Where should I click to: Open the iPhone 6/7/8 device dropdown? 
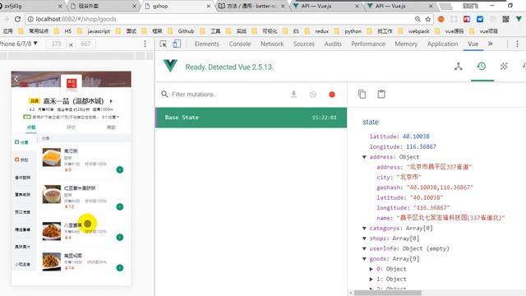pos(19,44)
